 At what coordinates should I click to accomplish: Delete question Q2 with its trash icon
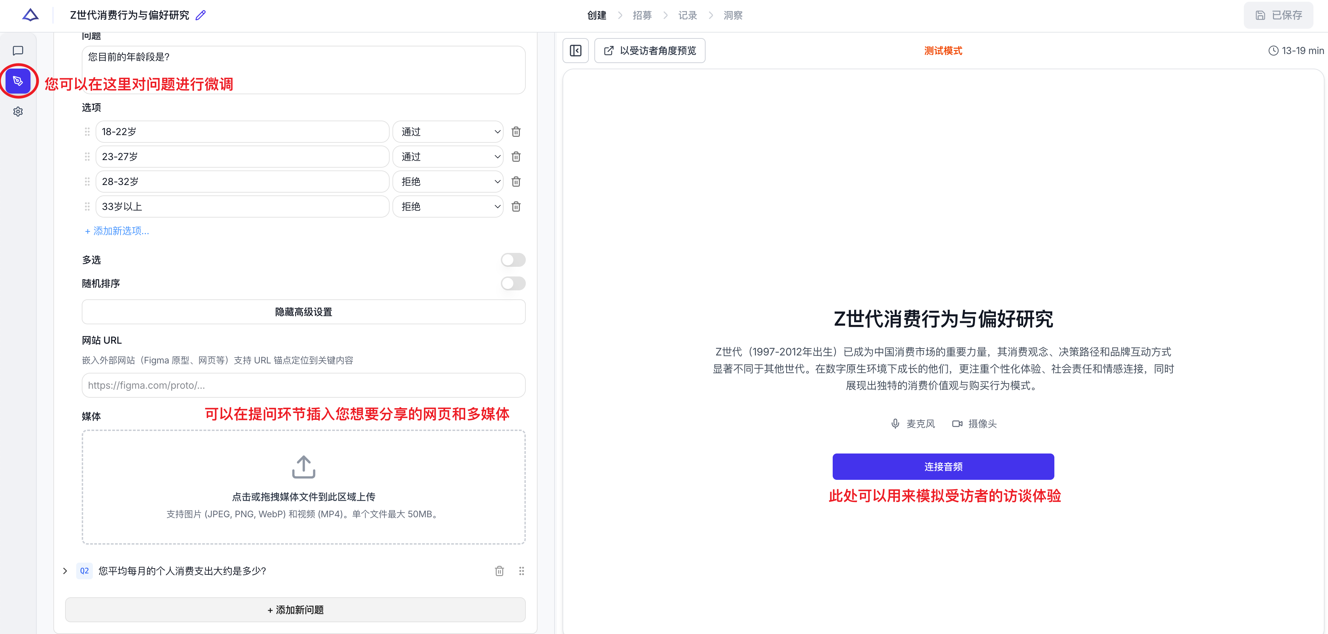point(499,571)
